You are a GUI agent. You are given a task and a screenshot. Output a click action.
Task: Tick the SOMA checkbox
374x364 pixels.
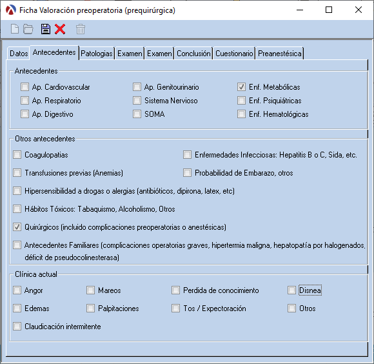click(137, 114)
